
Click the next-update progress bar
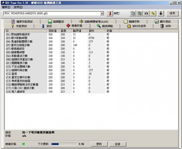click(64, 144)
